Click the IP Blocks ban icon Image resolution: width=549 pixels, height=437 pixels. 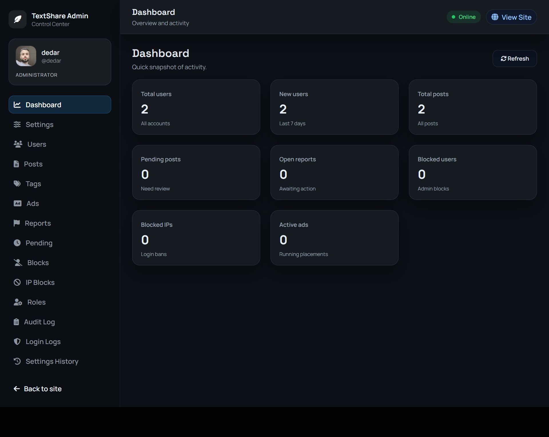coord(17,282)
